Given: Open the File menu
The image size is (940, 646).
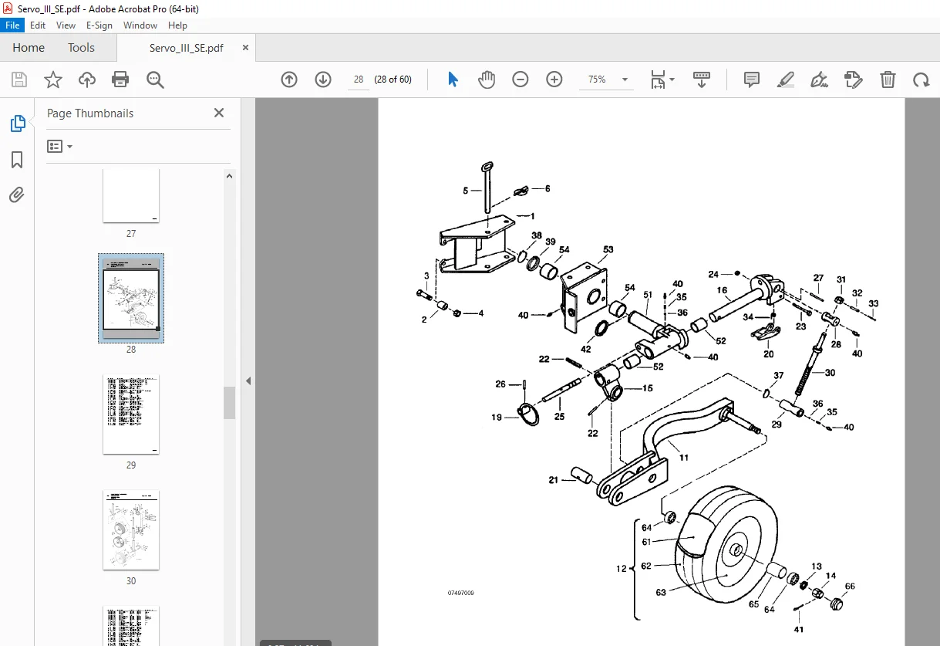Looking at the screenshot, I should pyautogui.click(x=12, y=25).
